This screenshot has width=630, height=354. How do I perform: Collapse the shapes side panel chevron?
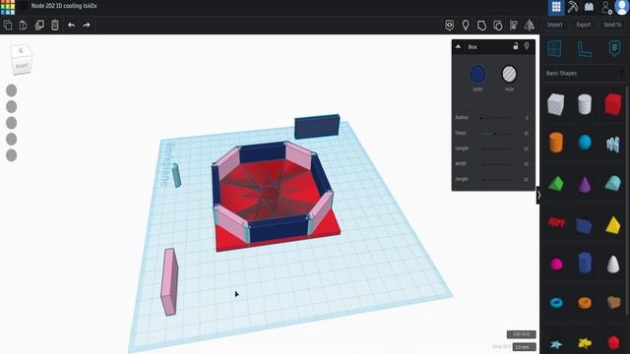538,195
